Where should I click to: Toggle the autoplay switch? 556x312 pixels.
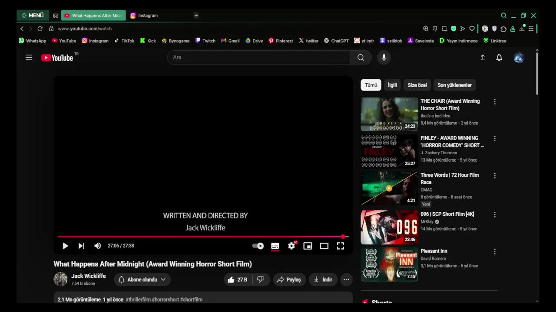point(258,246)
